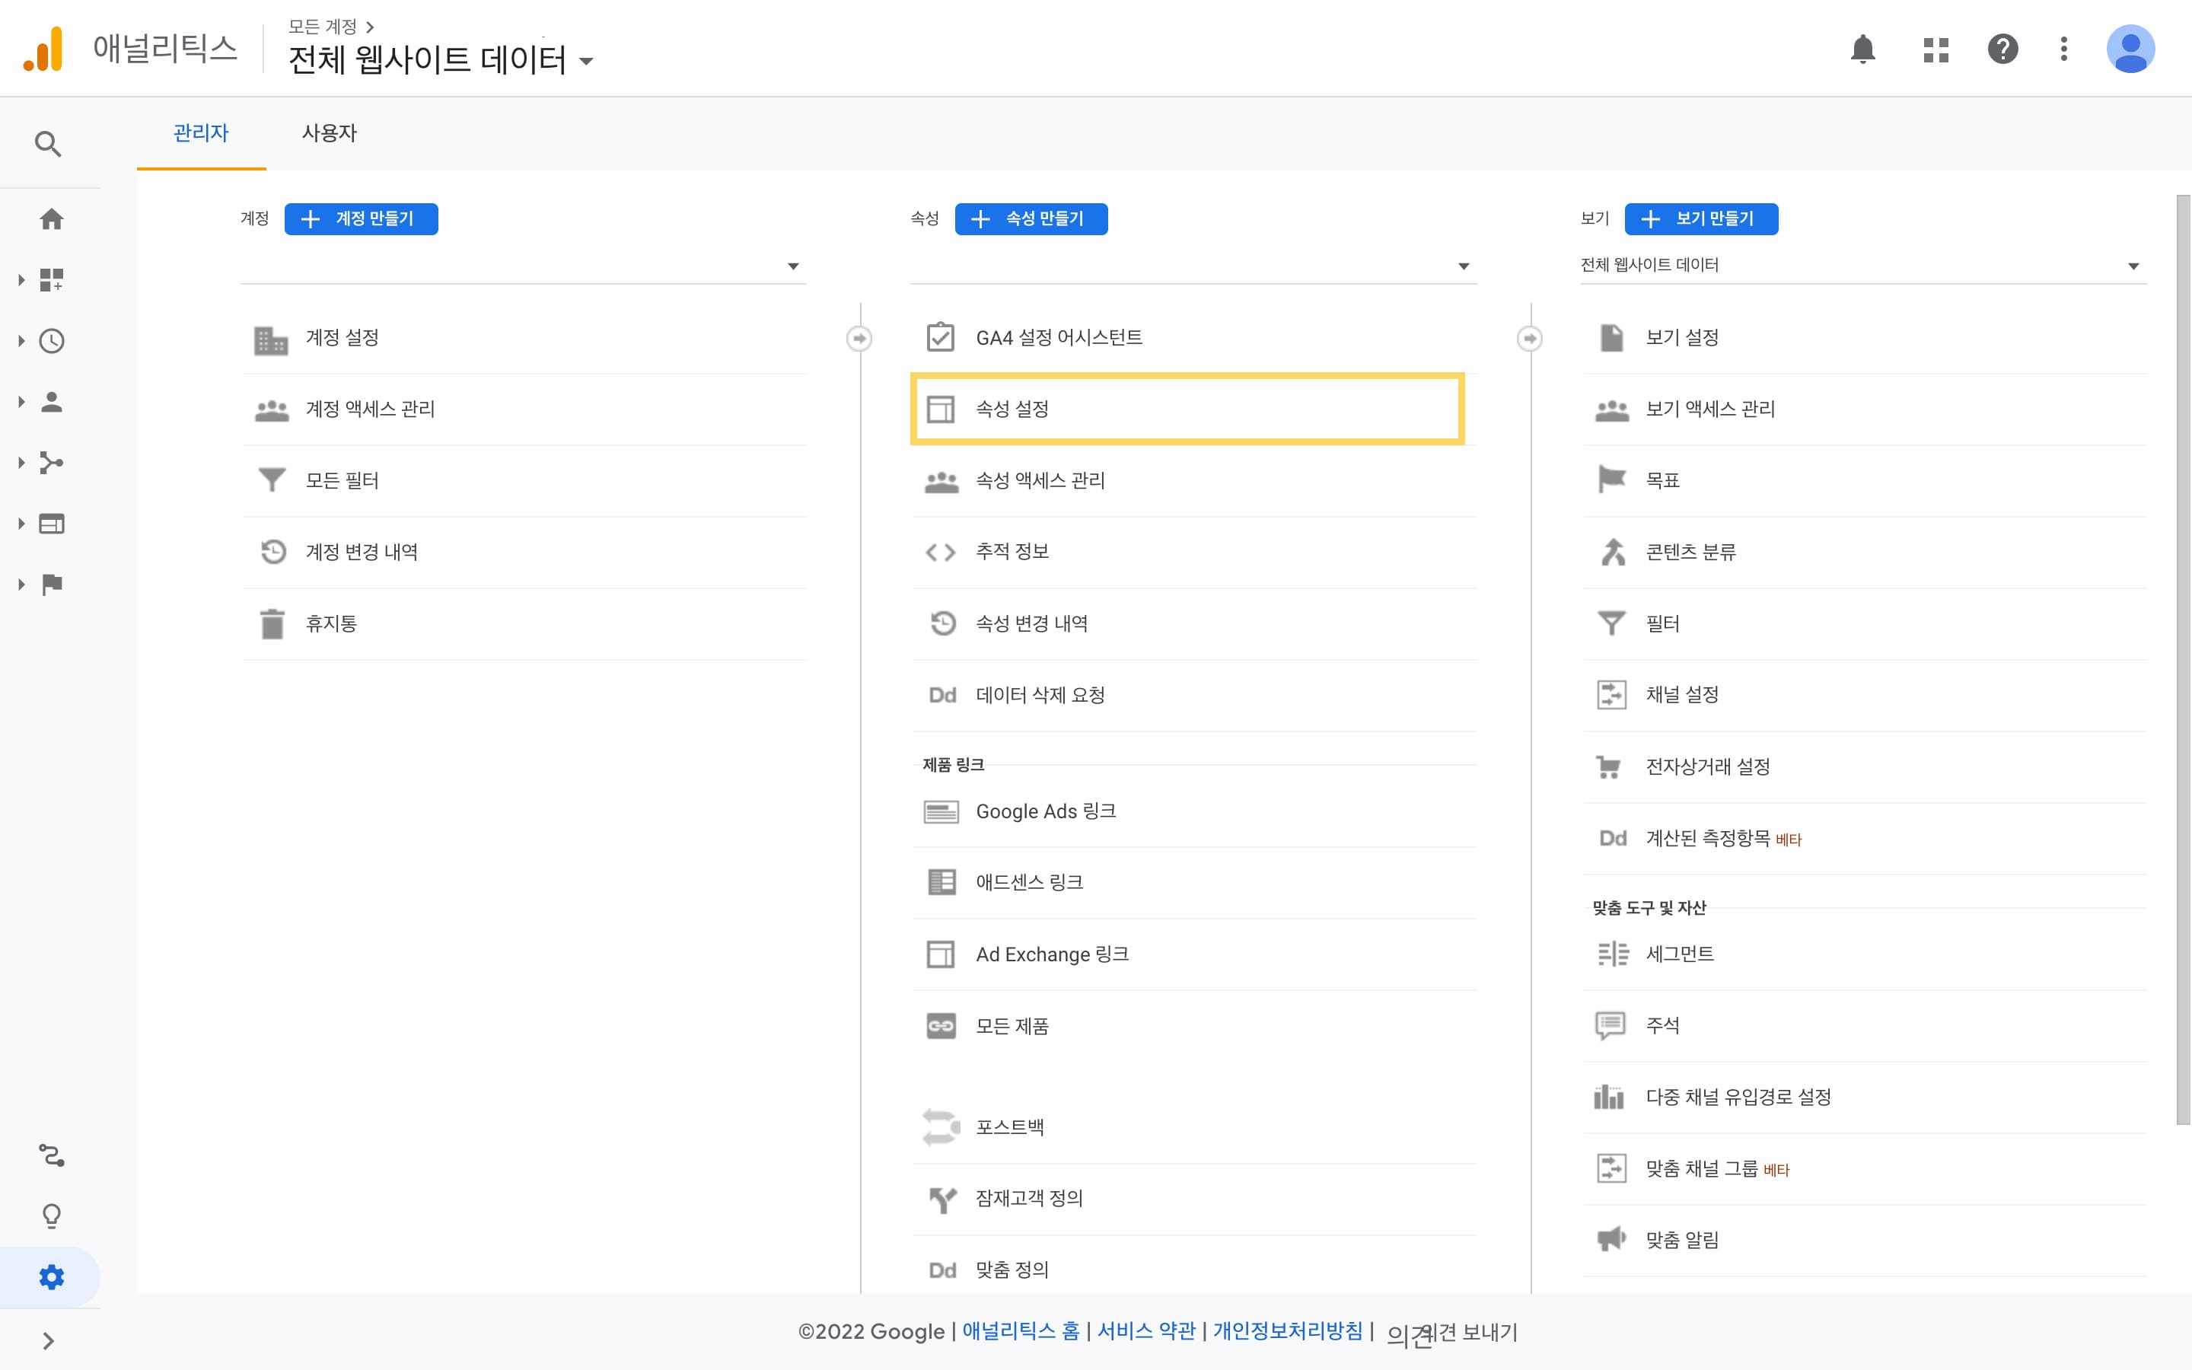The height and width of the screenshot is (1370, 2192).
Task: Expand the Realtime reports section
Action: click(x=51, y=342)
